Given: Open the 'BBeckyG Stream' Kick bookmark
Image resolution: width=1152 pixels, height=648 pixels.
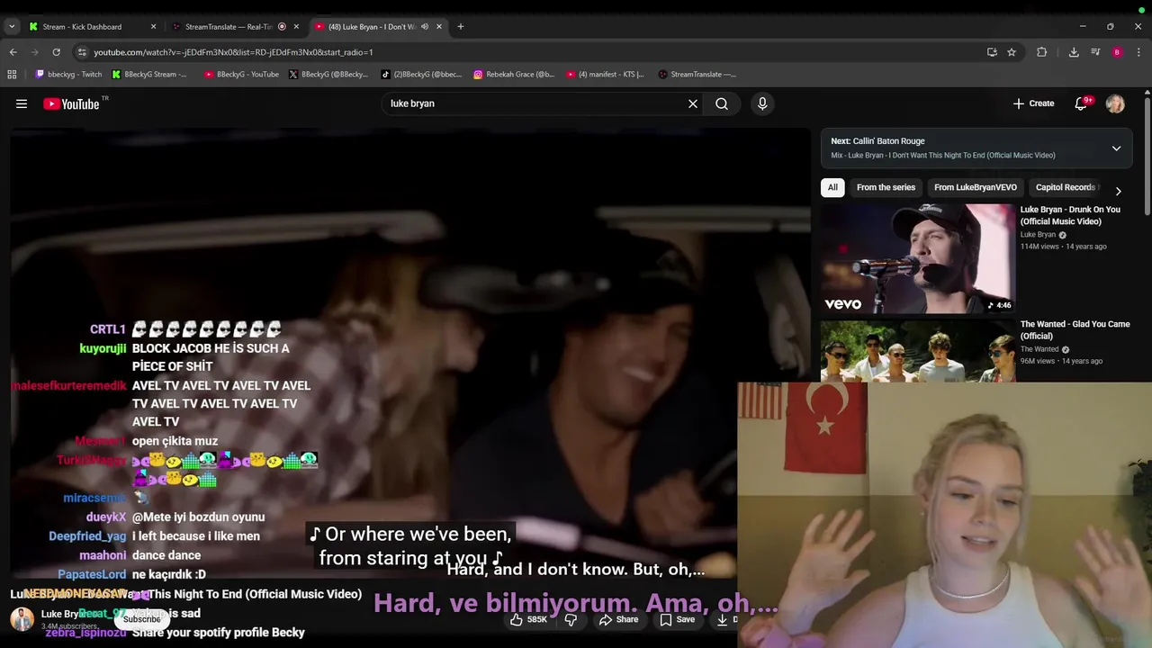Looking at the screenshot, I should 149,75.
